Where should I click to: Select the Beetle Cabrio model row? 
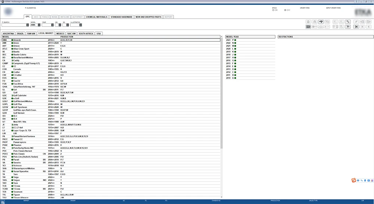(x=111, y=55)
